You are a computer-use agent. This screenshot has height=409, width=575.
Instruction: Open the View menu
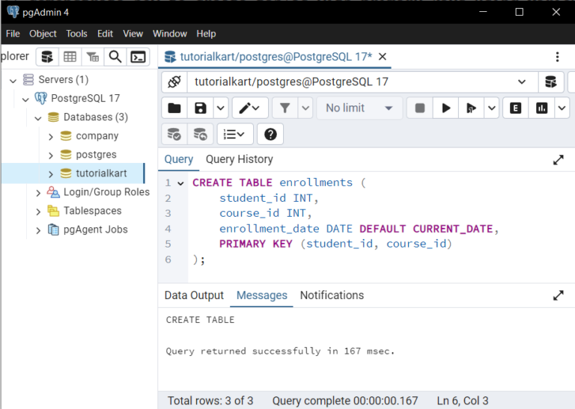tap(133, 34)
